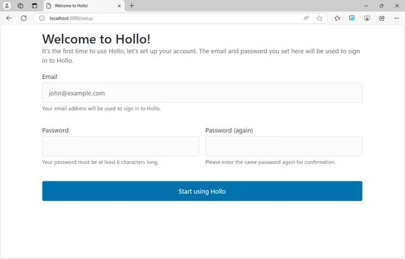
Task: Open the tab actions menu icon
Action: point(34,5)
